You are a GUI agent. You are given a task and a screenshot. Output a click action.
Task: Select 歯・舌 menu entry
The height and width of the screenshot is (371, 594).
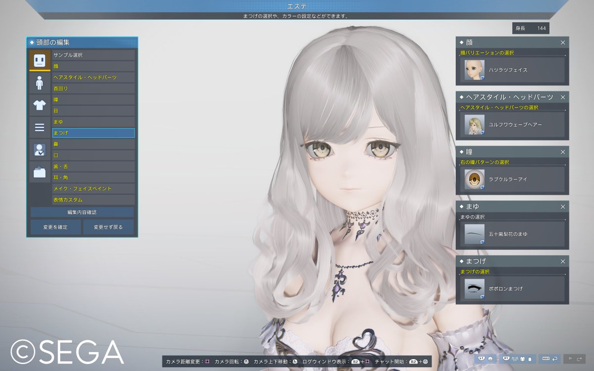[x=94, y=166]
